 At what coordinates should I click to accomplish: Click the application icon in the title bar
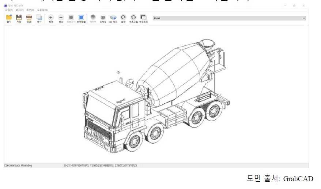point(6,5)
